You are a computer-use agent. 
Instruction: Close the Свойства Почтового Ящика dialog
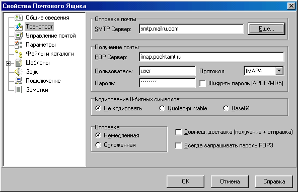pos(291,6)
